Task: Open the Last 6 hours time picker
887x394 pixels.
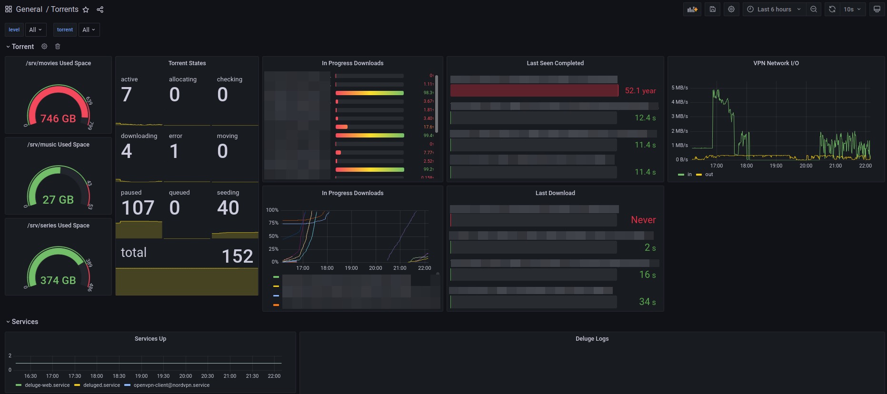Action: pos(774,10)
